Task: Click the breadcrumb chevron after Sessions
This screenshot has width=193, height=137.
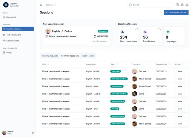Action: [x=56, y=5]
